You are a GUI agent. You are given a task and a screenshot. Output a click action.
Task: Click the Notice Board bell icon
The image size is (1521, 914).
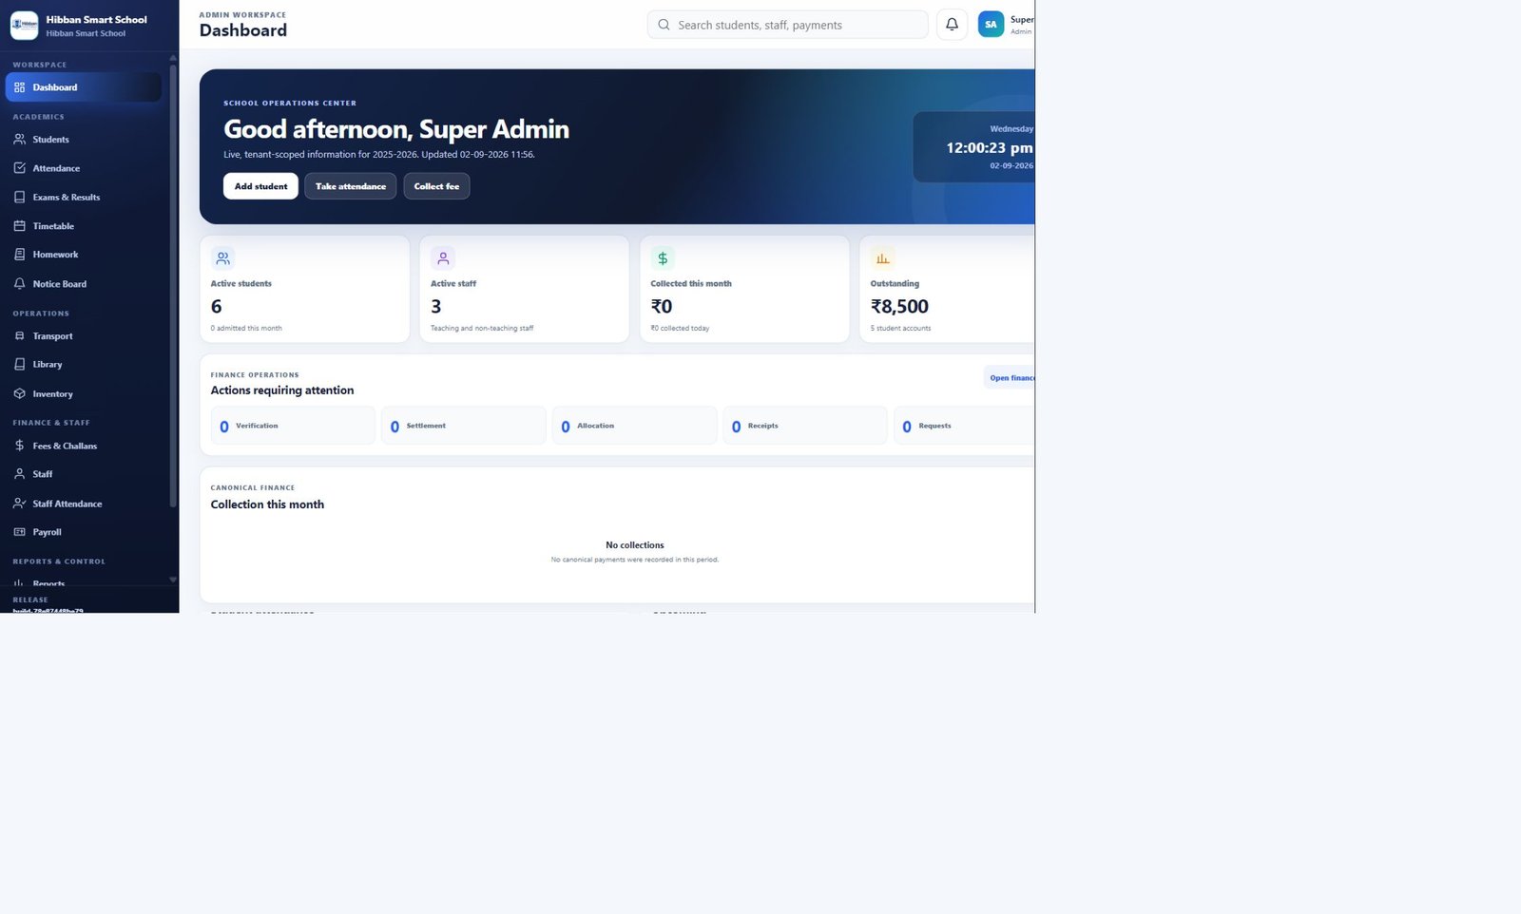pos(19,284)
